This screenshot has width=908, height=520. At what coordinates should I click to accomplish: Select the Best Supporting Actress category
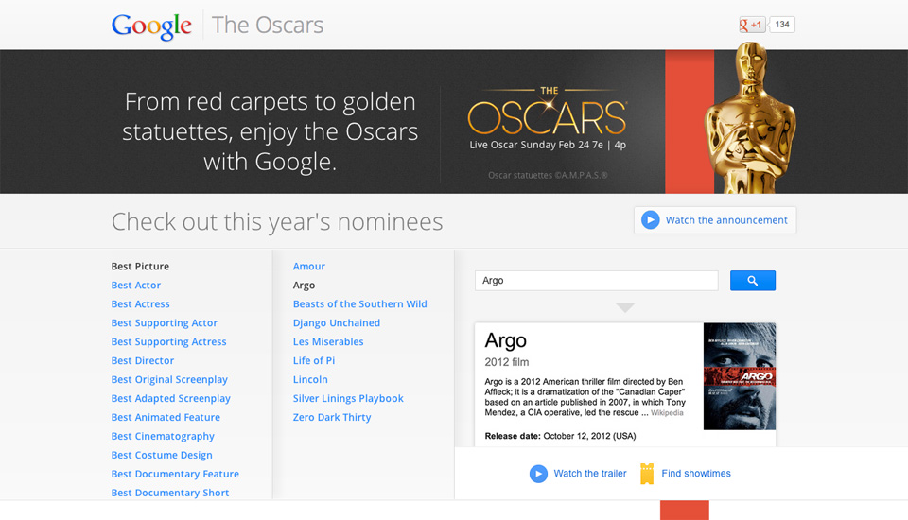169,341
